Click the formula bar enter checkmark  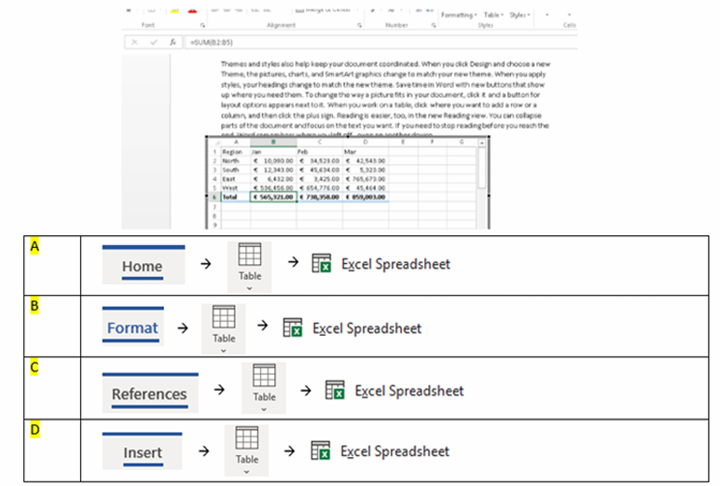point(155,42)
